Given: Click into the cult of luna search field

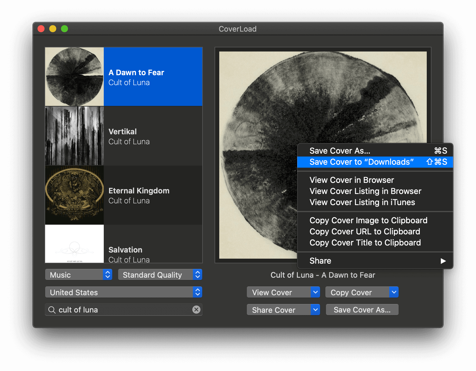Looking at the screenshot, I should tap(124, 310).
